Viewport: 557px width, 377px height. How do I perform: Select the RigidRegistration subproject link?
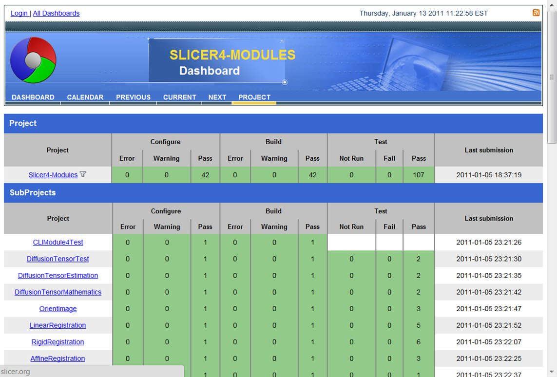[x=58, y=341]
